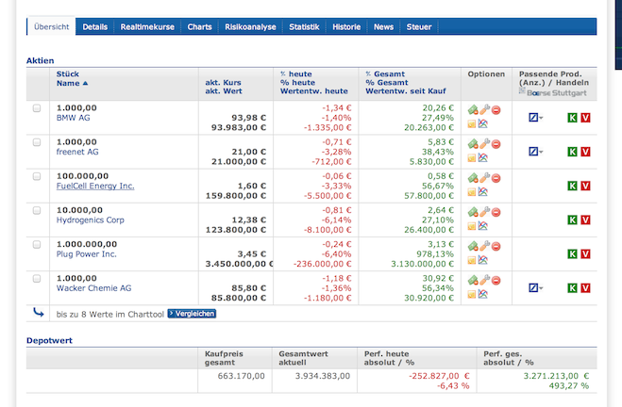Click the red delete icon for BMW AG

[496, 110]
